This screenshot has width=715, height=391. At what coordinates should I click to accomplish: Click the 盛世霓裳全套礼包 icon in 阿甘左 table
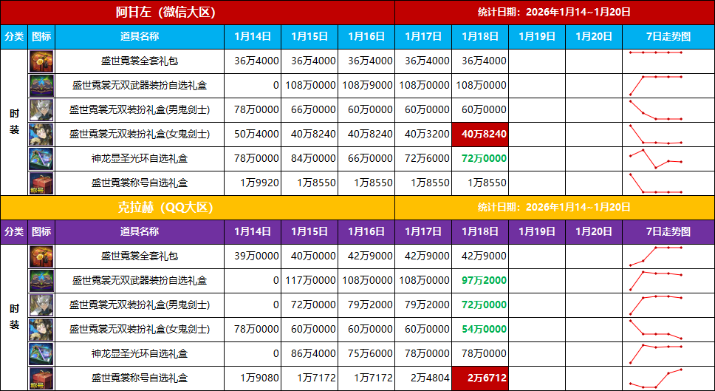click(x=41, y=61)
